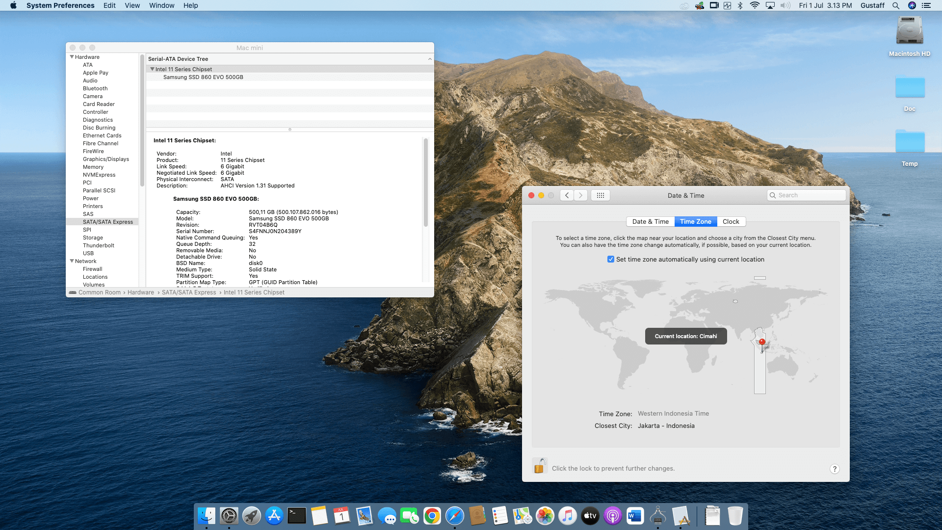Open Microsoft Word from the Dock
The width and height of the screenshot is (942, 530).
point(635,516)
